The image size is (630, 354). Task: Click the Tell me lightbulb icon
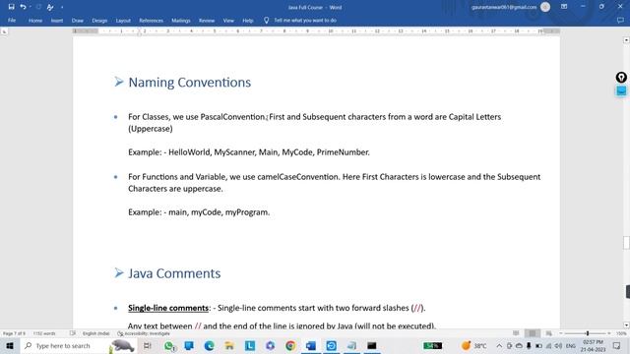[266, 20]
